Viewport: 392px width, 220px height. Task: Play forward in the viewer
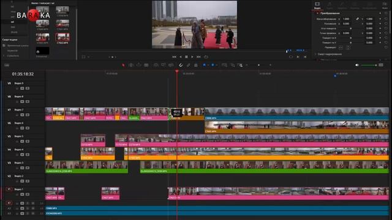click(x=192, y=57)
